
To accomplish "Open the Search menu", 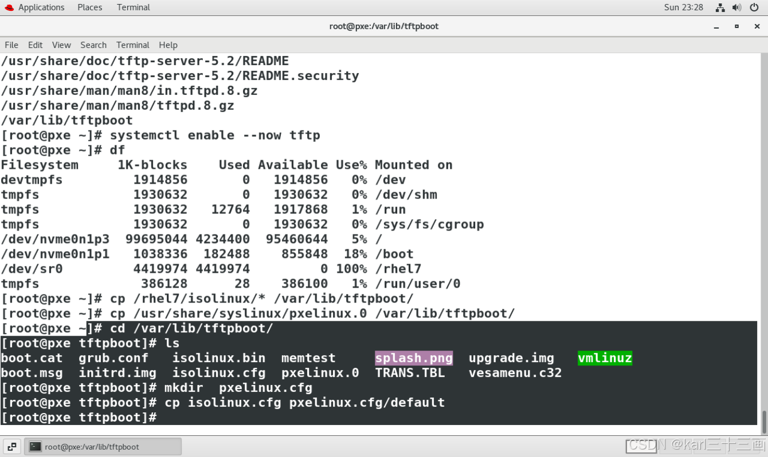I will click(93, 45).
